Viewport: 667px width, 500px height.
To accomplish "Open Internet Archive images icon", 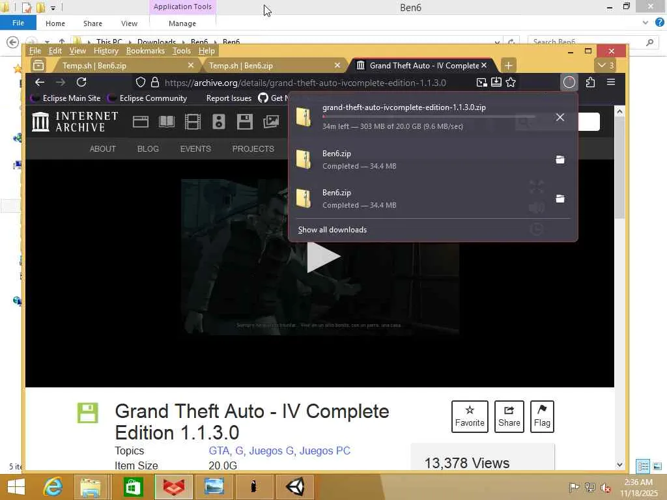I will coord(271,122).
